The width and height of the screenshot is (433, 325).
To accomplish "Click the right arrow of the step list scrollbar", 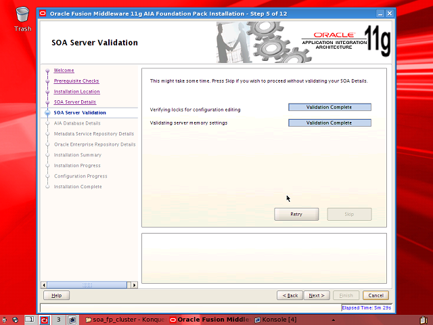I will pos(135,285).
